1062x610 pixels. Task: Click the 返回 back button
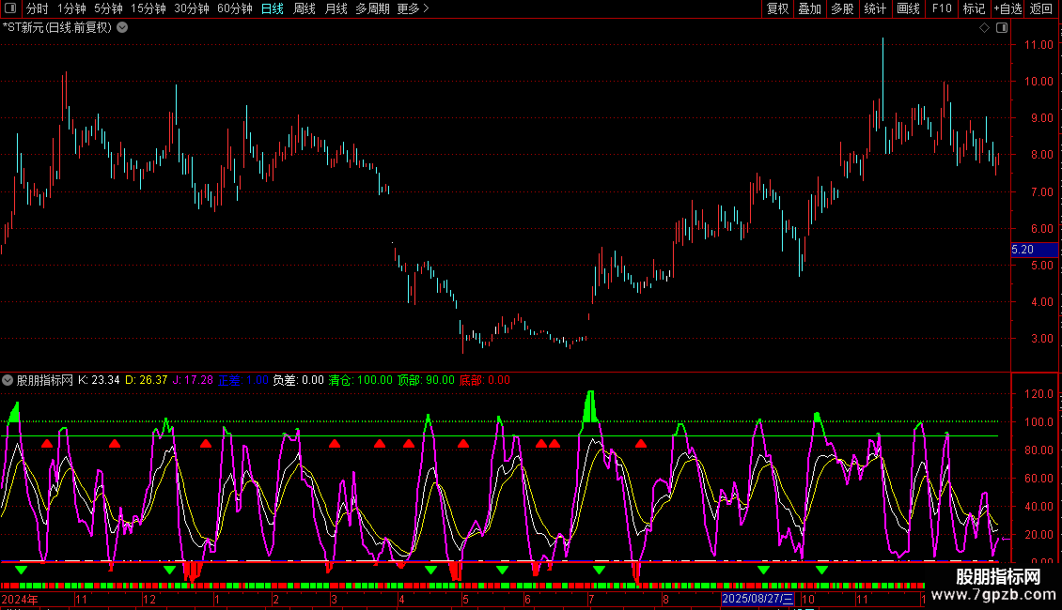[1041, 8]
